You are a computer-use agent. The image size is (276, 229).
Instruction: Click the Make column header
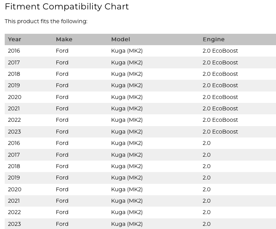pos(64,39)
